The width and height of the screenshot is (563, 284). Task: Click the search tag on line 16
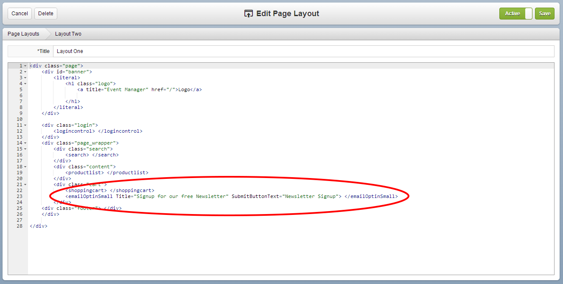point(92,155)
